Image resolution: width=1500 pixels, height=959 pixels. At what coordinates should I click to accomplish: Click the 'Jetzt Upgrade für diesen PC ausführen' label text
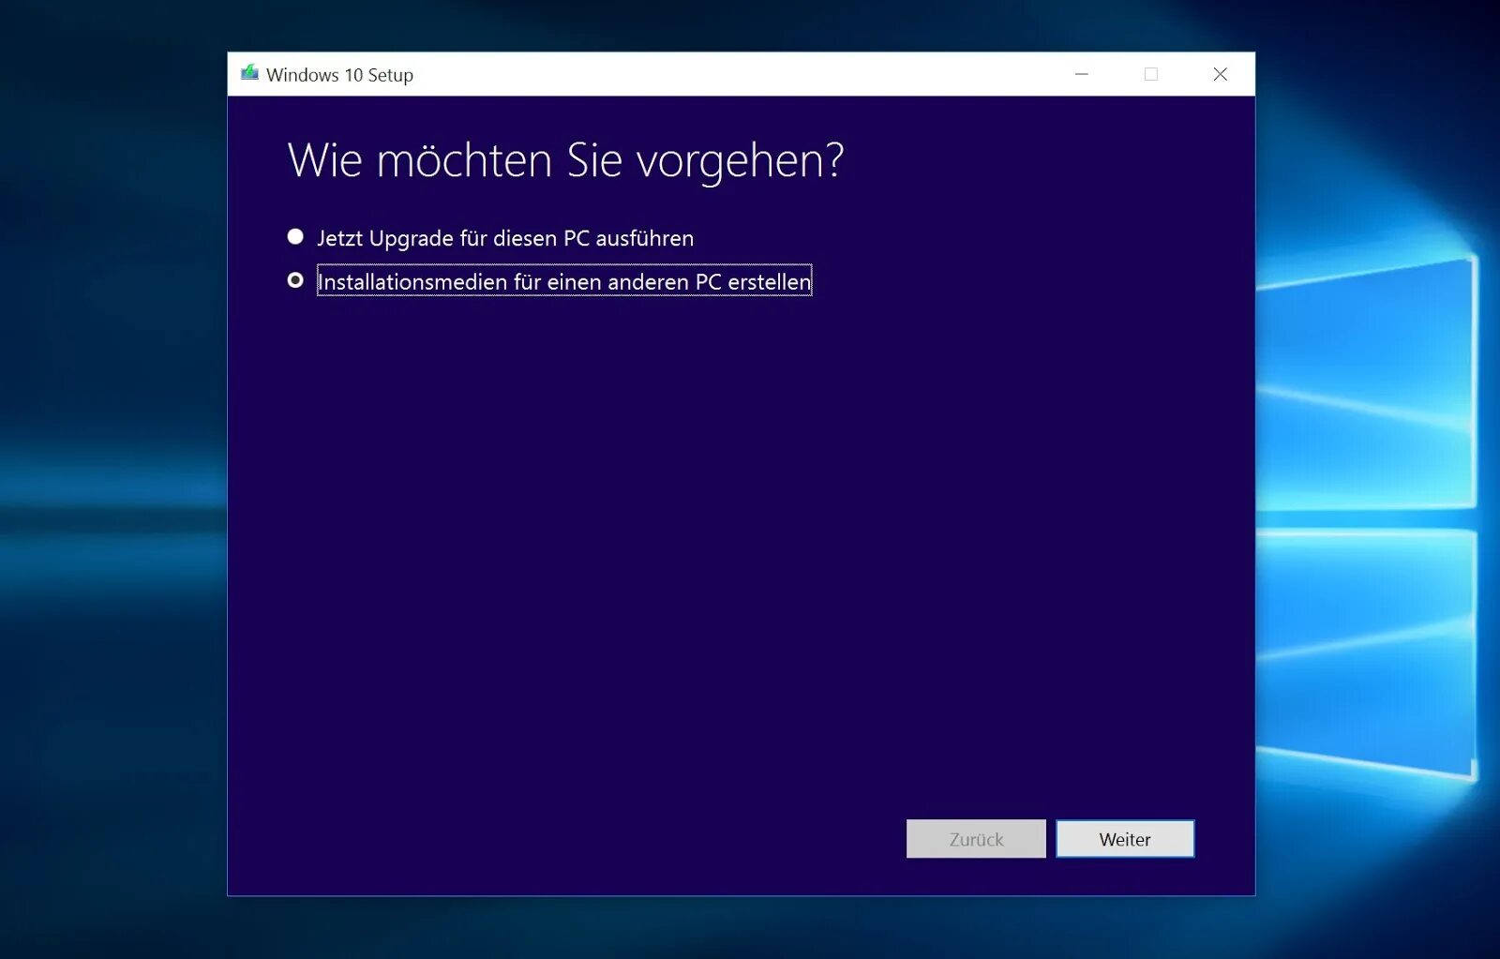[x=505, y=238]
